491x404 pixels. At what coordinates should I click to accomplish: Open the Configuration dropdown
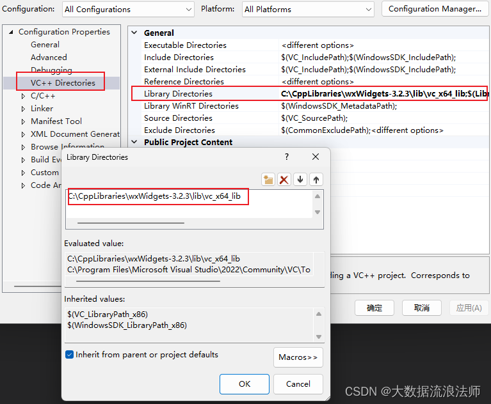click(x=128, y=10)
